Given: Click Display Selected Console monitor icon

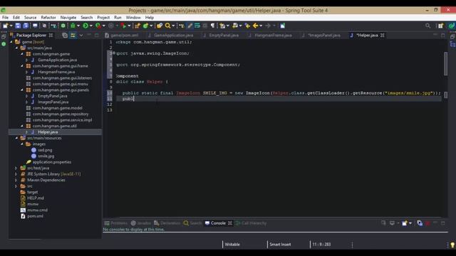Looking at the screenshot, I should pos(392,223).
